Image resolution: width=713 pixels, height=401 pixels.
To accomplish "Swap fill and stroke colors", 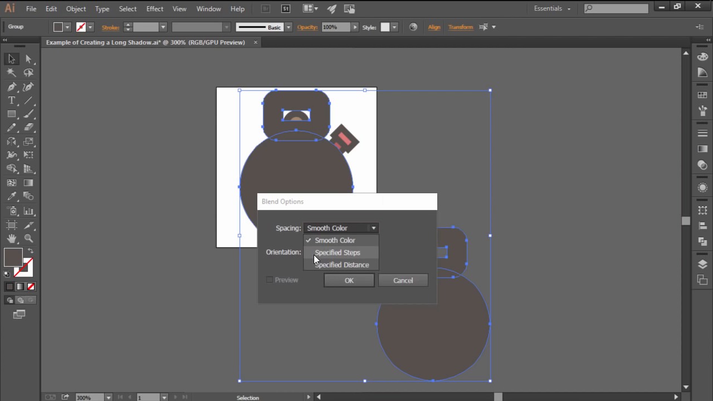I will (x=31, y=251).
